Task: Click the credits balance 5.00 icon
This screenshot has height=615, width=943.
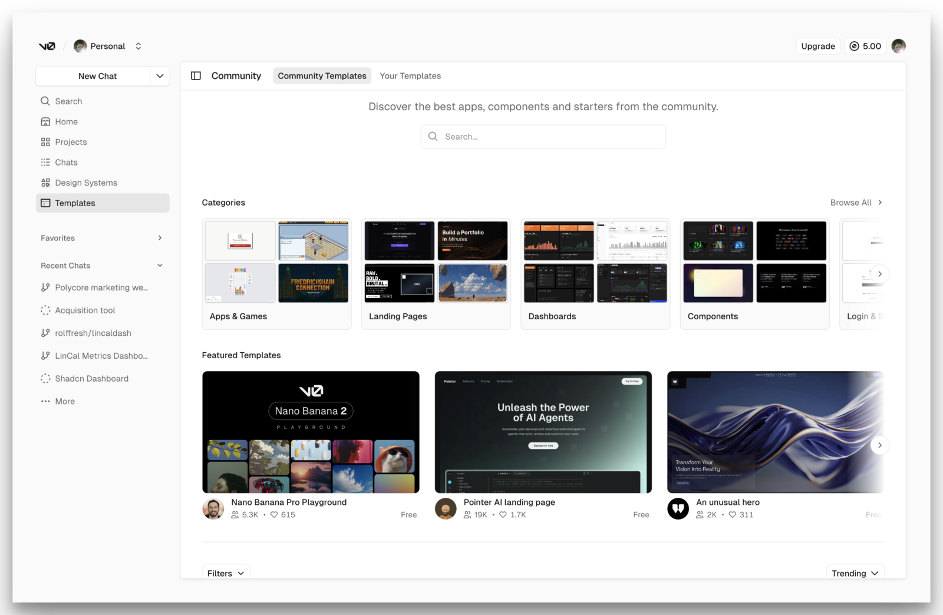Action: pos(854,46)
